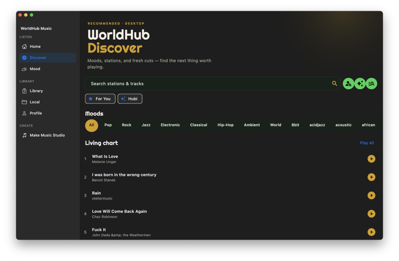Play the track Rain by stellarmusic
399x261 pixels.
371,195
